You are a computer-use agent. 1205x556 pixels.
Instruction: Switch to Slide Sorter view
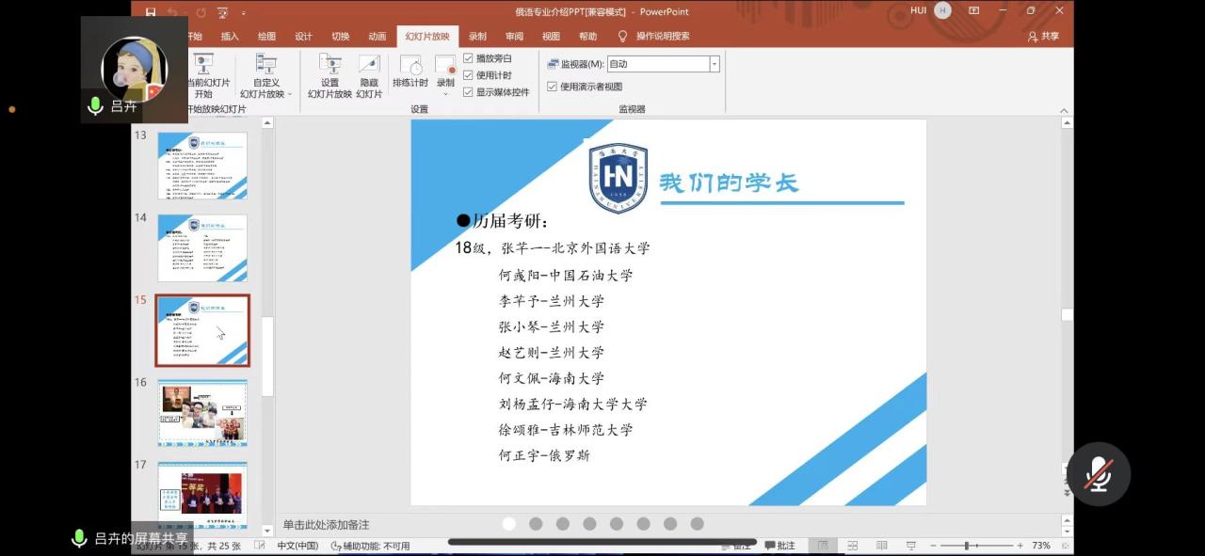(852, 546)
